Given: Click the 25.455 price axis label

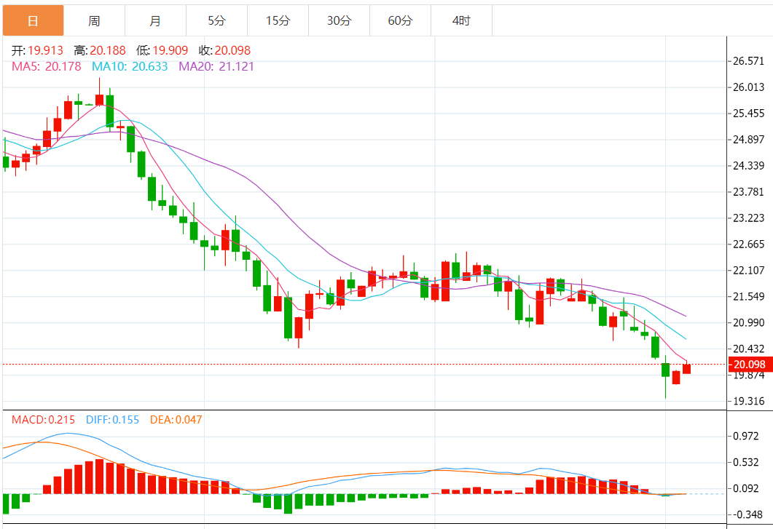Looking at the screenshot, I should (x=748, y=114).
